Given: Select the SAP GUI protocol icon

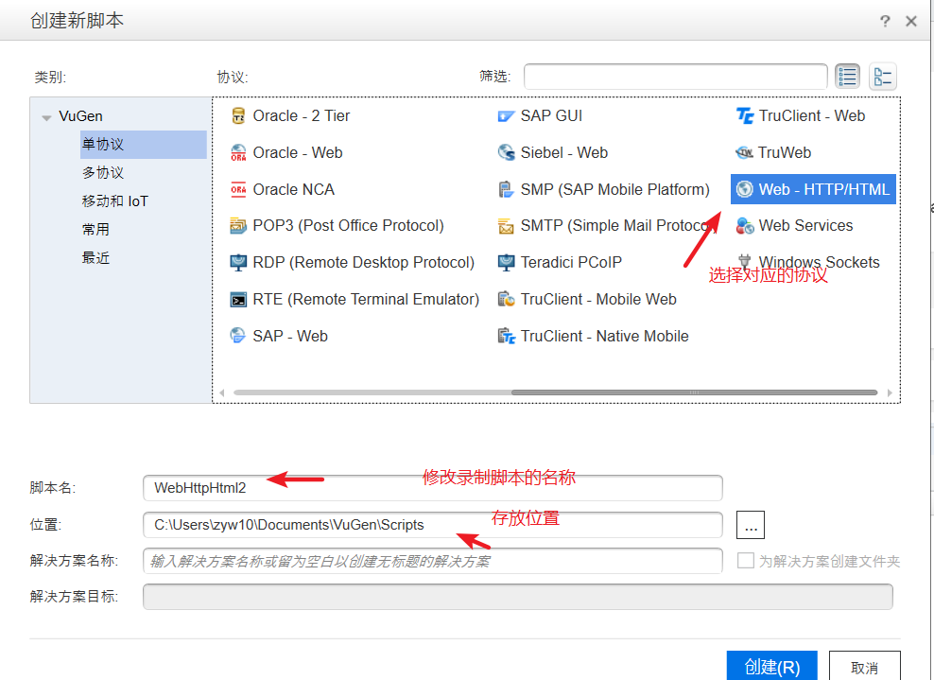Looking at the screenshot, I should tap(506, 115).
